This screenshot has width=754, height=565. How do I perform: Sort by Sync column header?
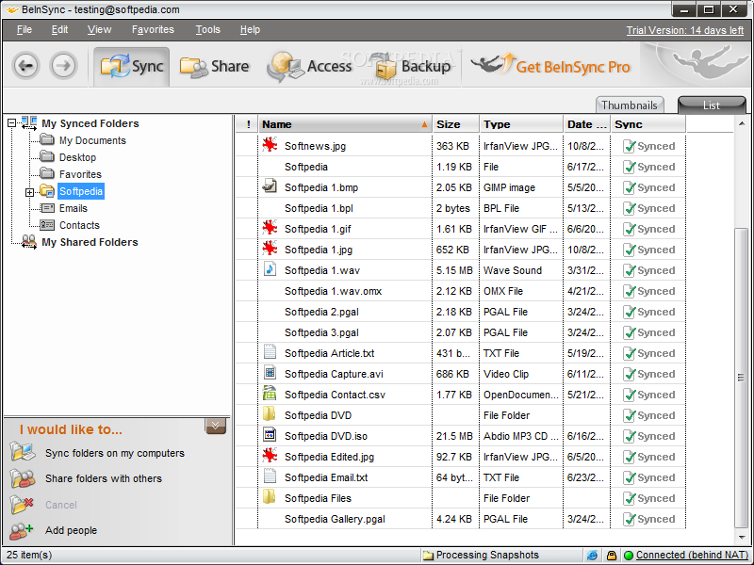tap(647, 124)
